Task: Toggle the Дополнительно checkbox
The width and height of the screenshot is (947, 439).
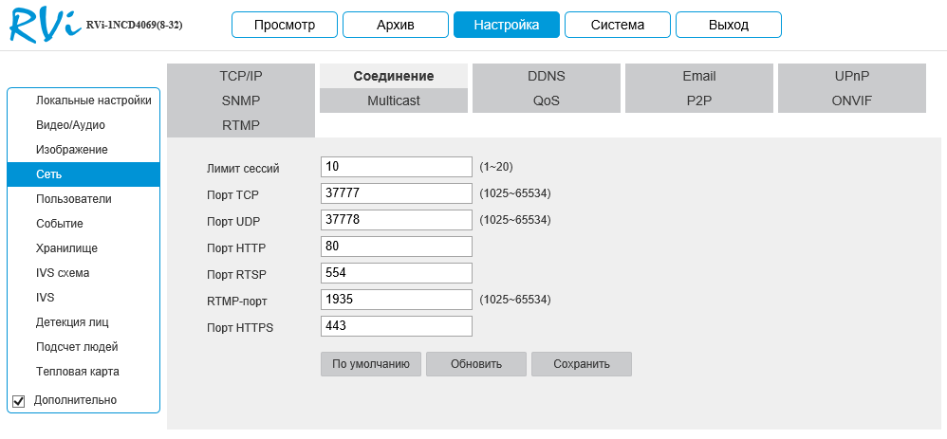Action: (x=18, y=401)
